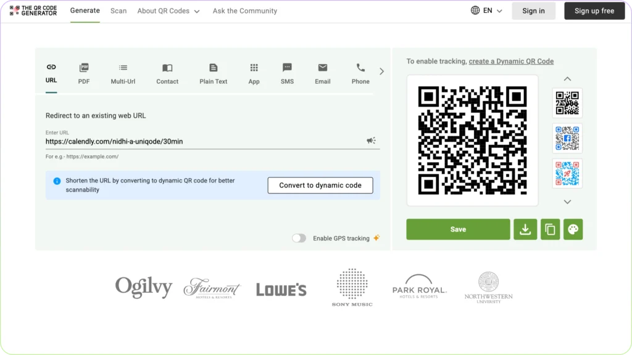Switch to the Scan tab
Image resolution: width=632 pixels, height=355 pixels.
[118, 10]
